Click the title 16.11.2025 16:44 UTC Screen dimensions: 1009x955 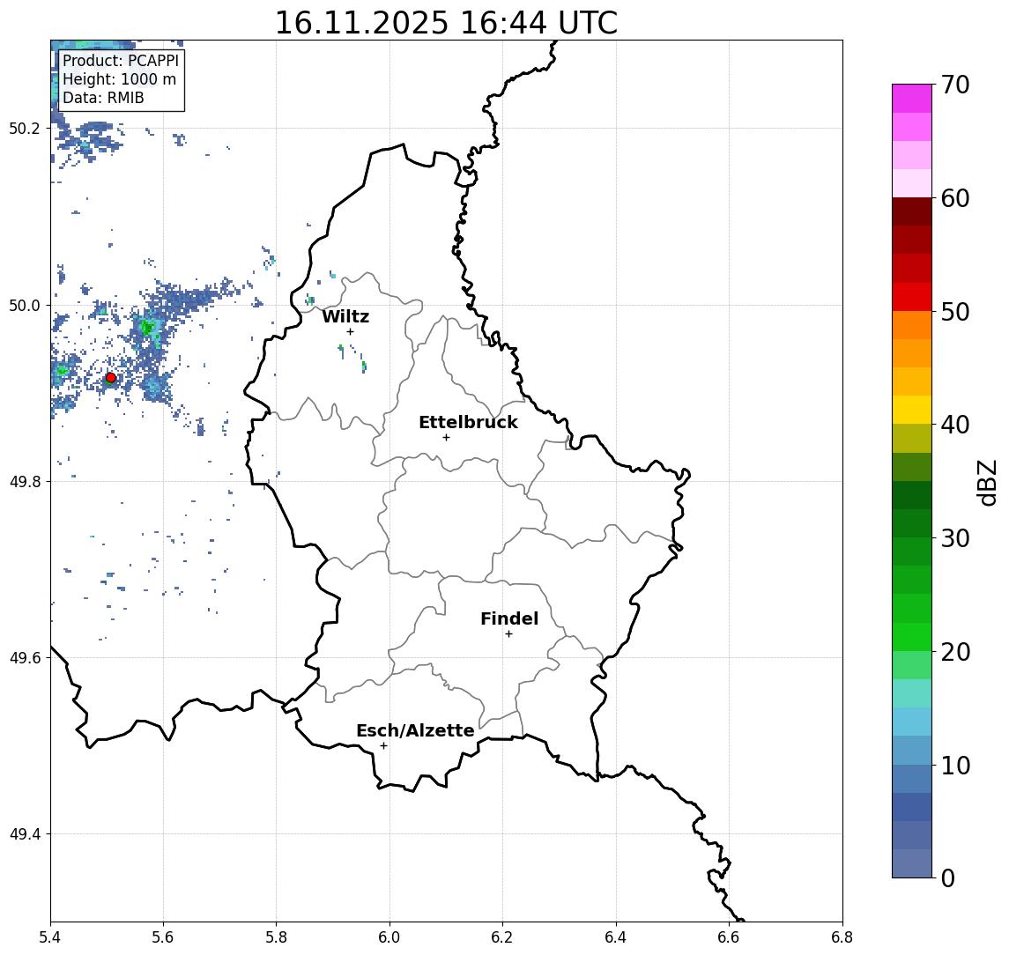tap(446, 23)
